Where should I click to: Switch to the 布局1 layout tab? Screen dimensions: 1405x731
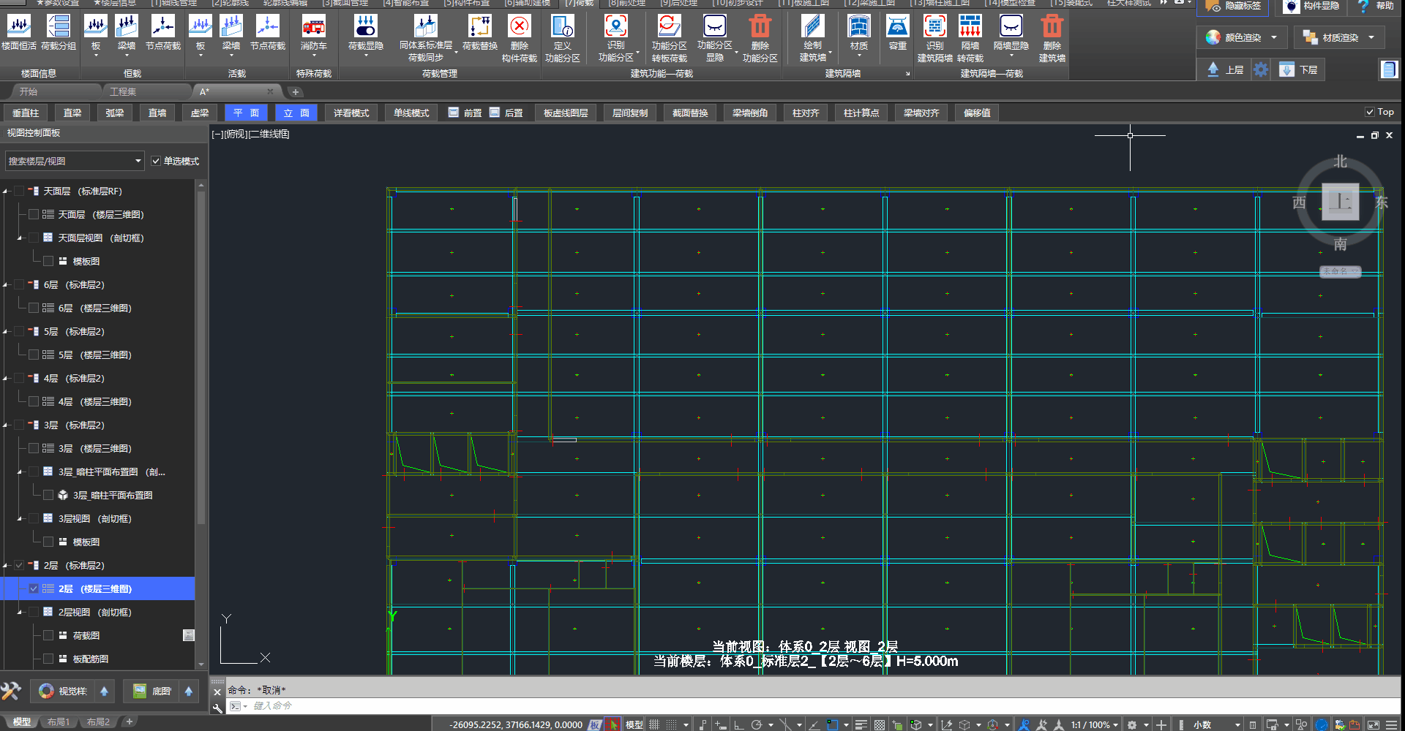coord(59,722)
